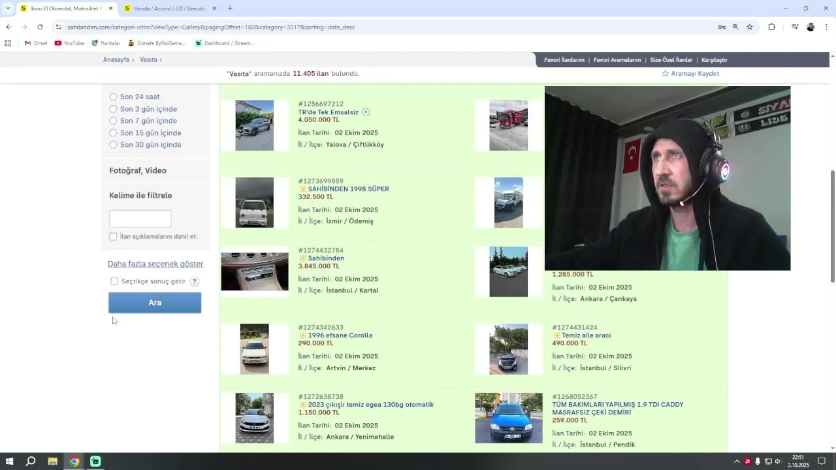The width and height of the screenshot is (836, 470).
Task: Open the Haritalar bookmark
Action: point(106,43)
